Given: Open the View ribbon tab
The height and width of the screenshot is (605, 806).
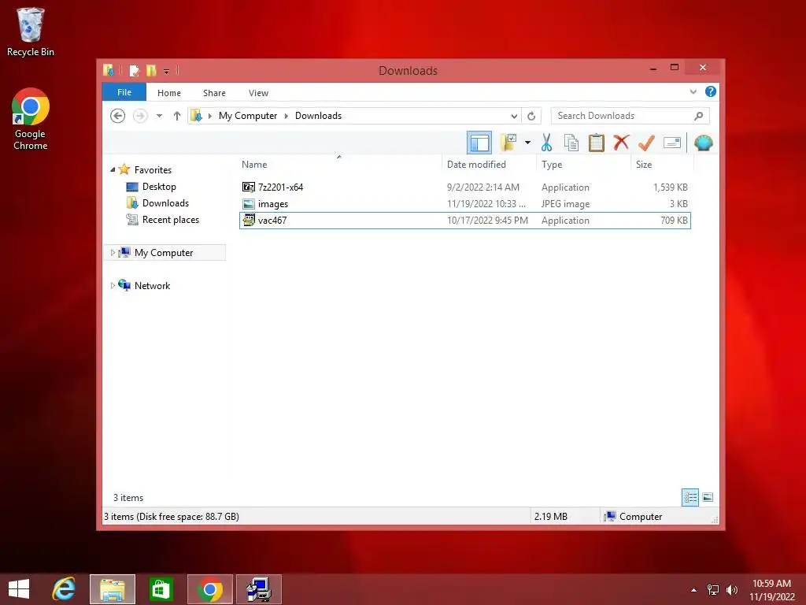Looking at the screenshot, I should 258,93.
